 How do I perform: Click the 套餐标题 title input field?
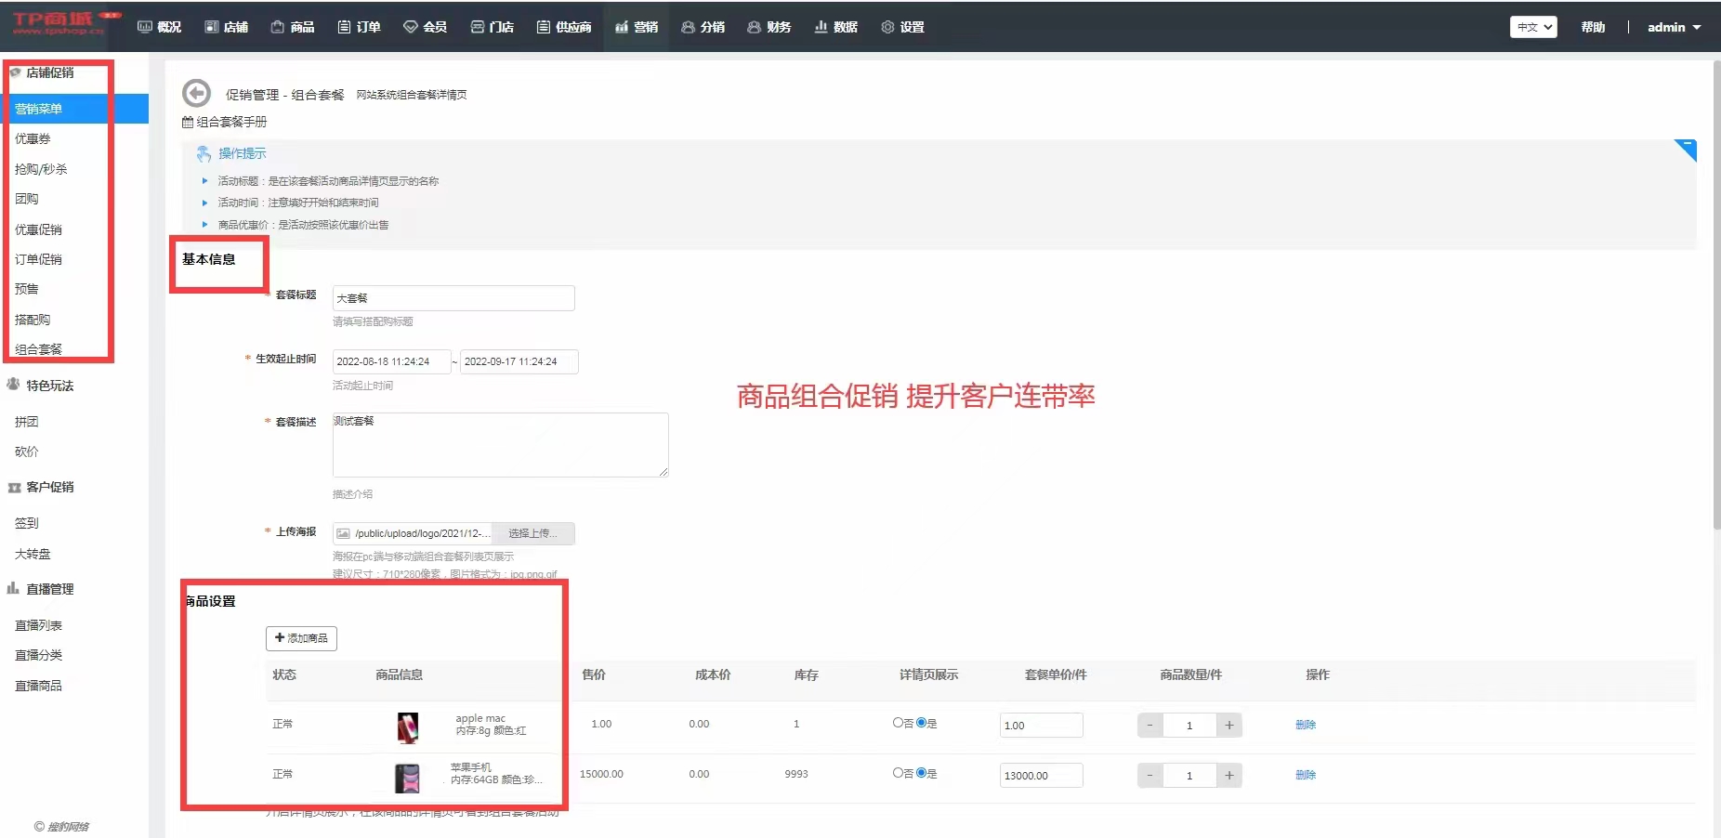coord(453,298)
